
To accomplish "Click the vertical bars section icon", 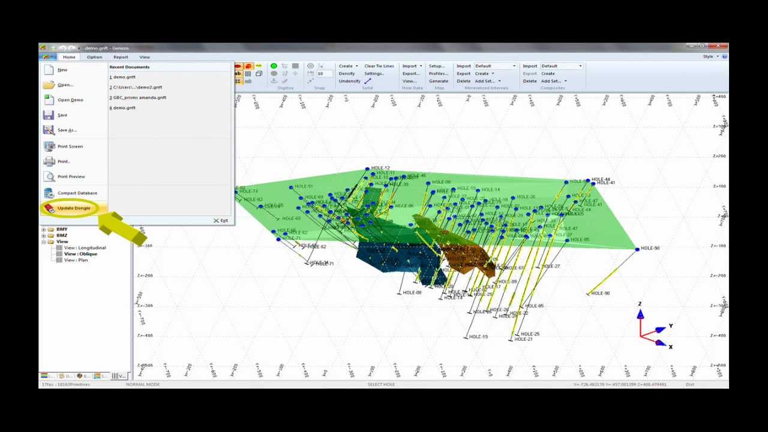I will [x=248, y=74].
